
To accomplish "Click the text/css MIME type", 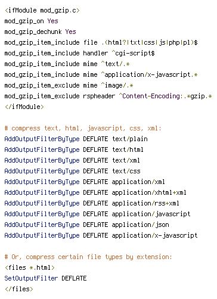I will (x=126, y=171).
